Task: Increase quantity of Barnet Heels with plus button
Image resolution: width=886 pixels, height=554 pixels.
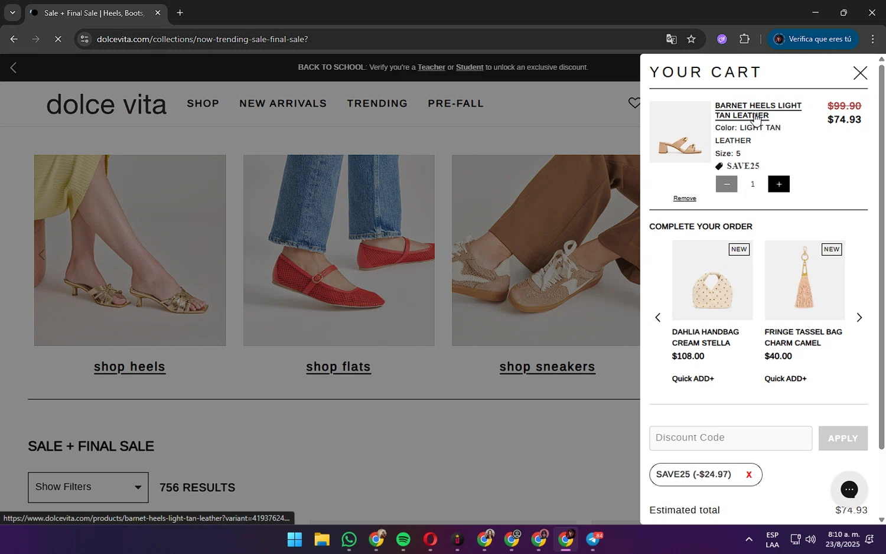Action: 778,184
